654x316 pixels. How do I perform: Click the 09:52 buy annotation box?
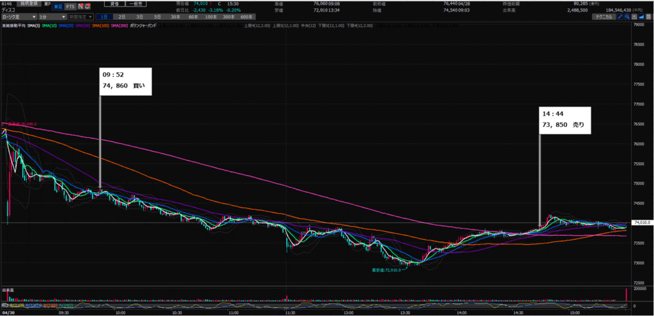click(x=125, y=81)
